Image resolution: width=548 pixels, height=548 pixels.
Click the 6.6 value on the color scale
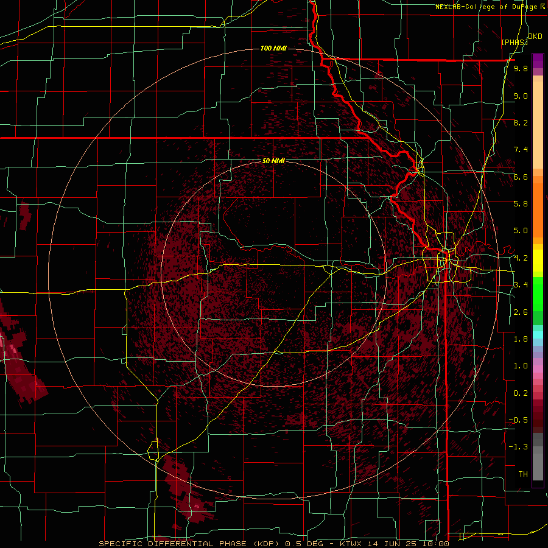[521, 177]
